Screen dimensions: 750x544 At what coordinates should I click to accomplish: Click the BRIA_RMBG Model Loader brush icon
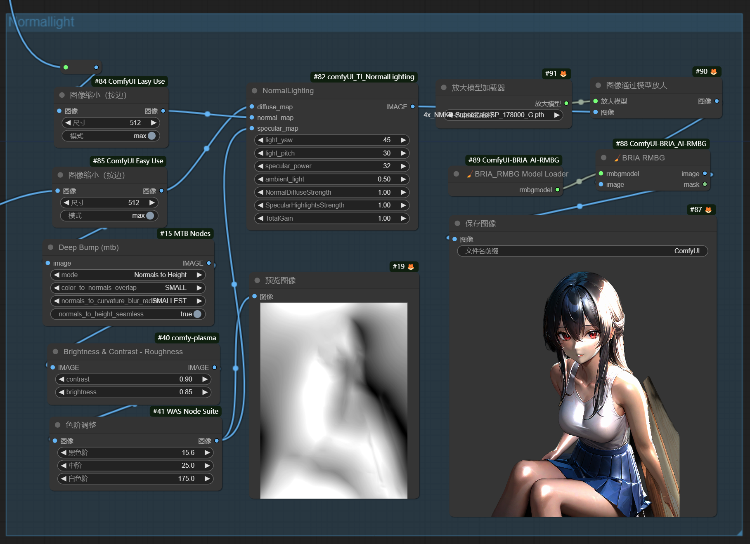pos(469,174)
